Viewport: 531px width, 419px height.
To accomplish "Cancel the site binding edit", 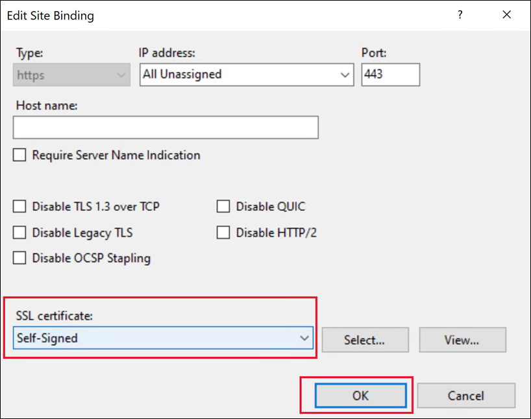I will [466, 395].
